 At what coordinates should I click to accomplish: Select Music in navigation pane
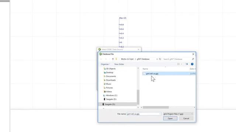click(107, 84)
